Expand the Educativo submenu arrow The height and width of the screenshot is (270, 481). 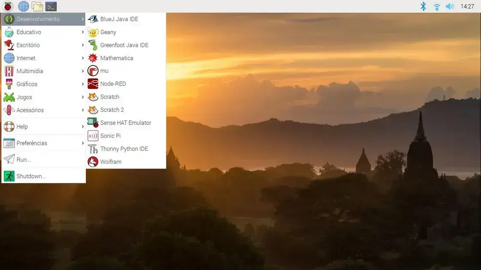(82, 32)
